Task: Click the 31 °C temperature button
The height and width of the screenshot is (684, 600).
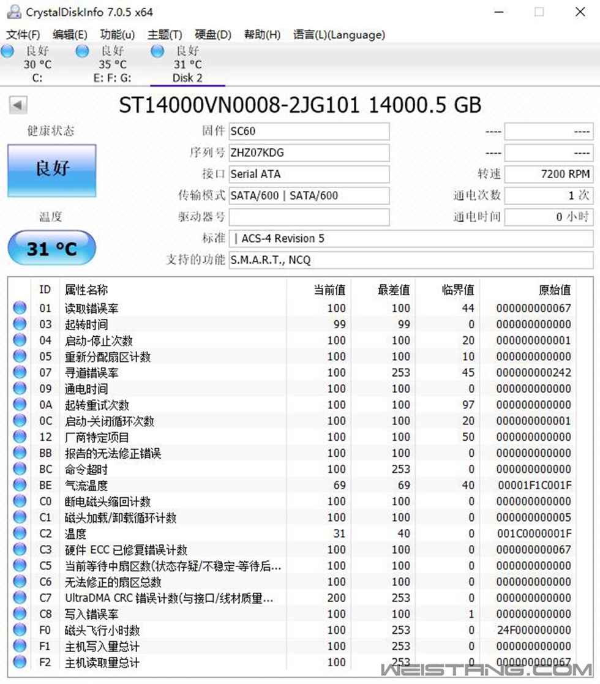Action: (52, 248)
